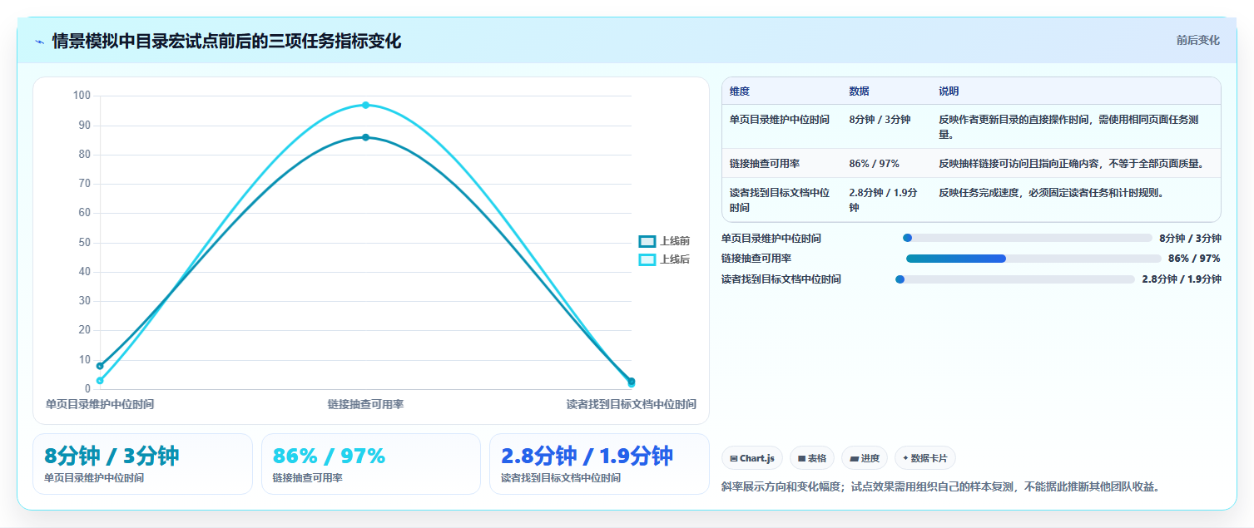Click the 上线前 peak point at 86
This screenshot has width=1254, height=528.
(x=365, y=137)
